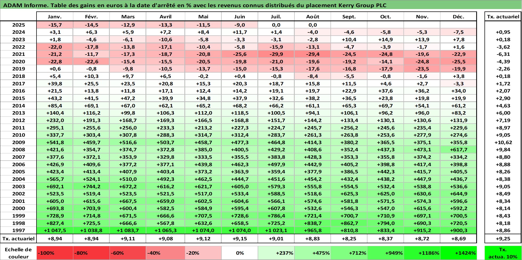Click the +11,7 cell for June 2024
Image resolution: width=522 pixels, height=260 pixels.
point(240,32)
